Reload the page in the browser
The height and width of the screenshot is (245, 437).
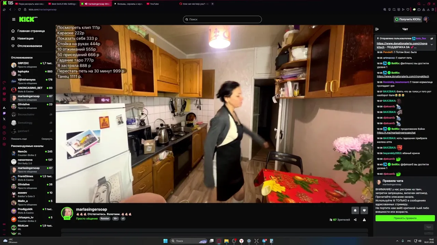[19, 10]
